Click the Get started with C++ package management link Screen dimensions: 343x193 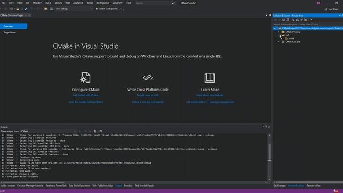(x=210, y=102)
